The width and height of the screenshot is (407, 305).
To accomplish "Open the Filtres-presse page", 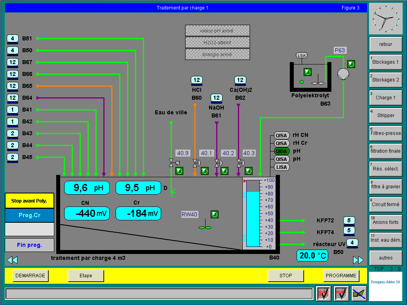I will (385, 133).
